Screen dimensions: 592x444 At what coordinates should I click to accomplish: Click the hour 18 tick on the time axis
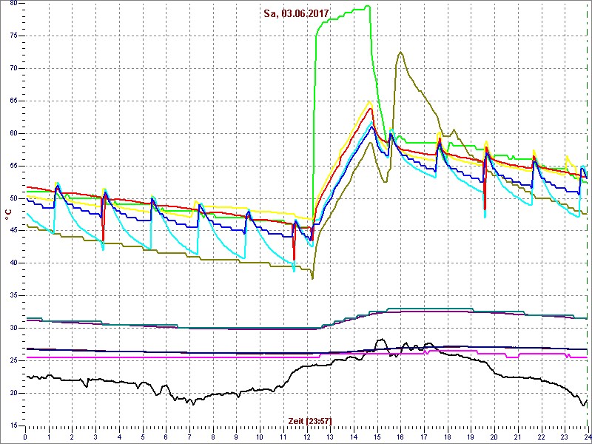(x=447, y=436)
